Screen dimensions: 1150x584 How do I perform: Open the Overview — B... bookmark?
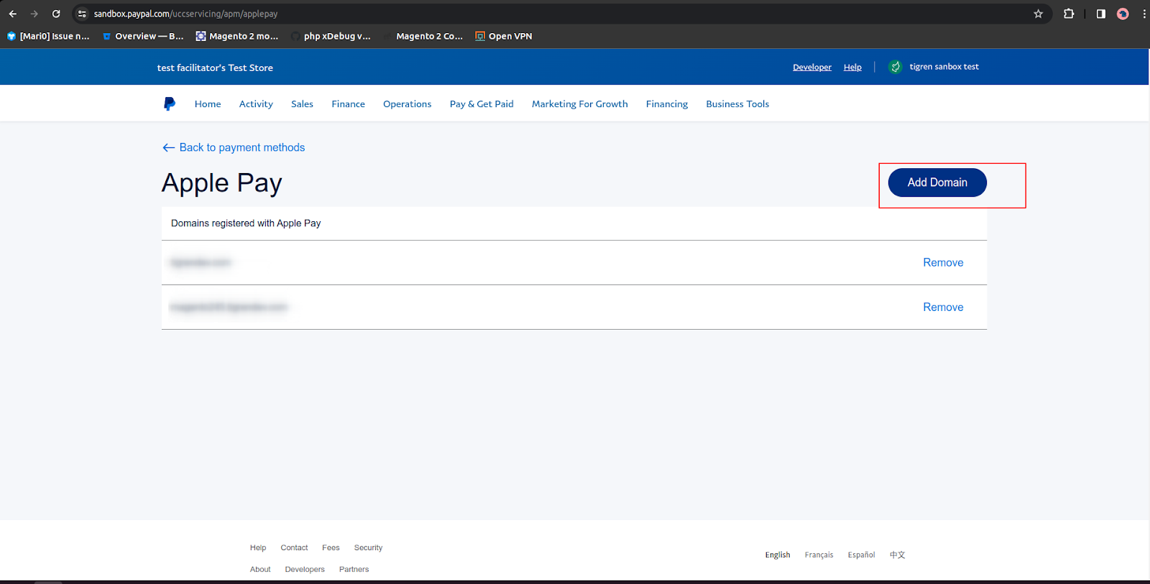[143, 36]
